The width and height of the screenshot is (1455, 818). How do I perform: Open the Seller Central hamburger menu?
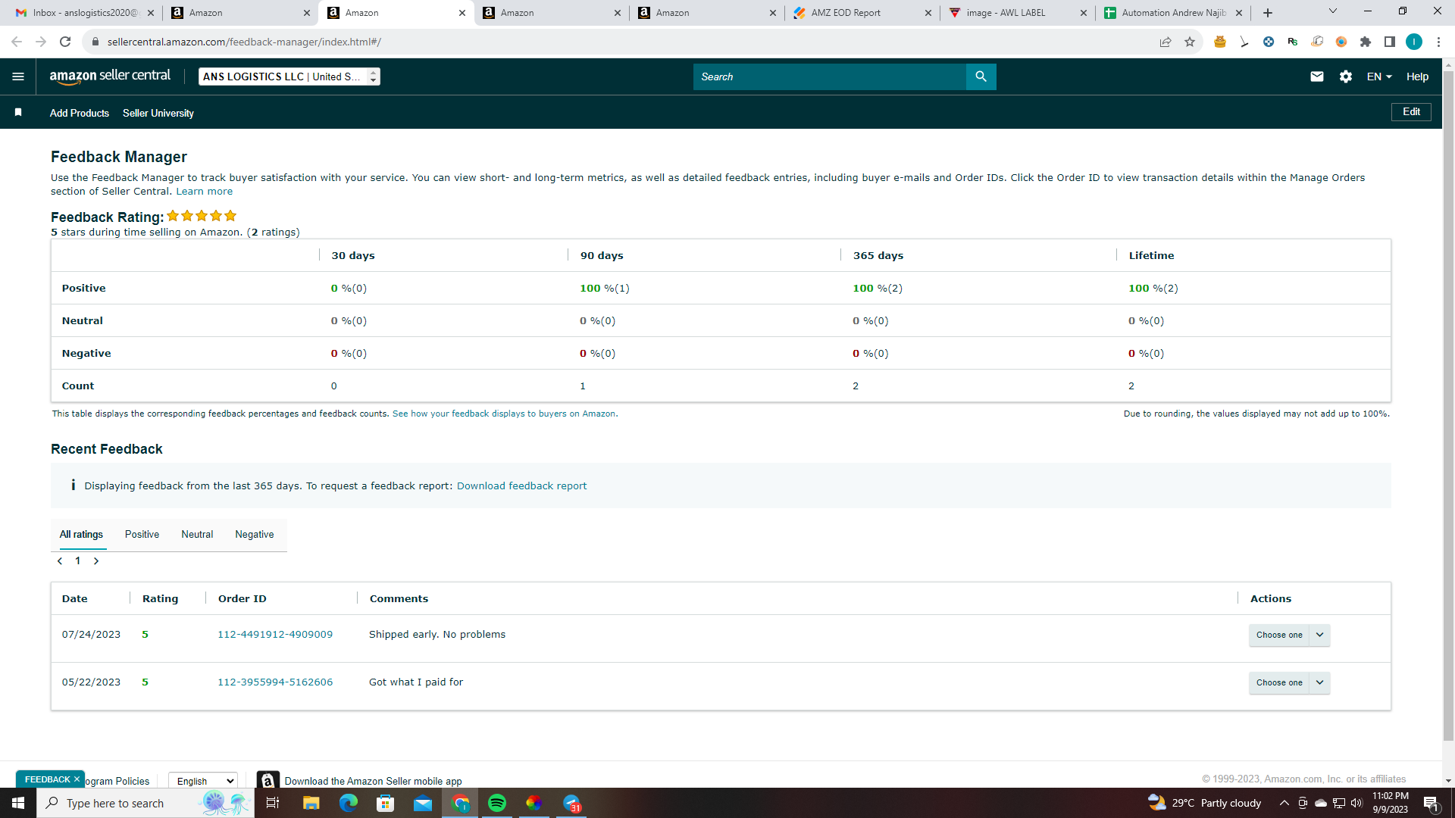18,76
